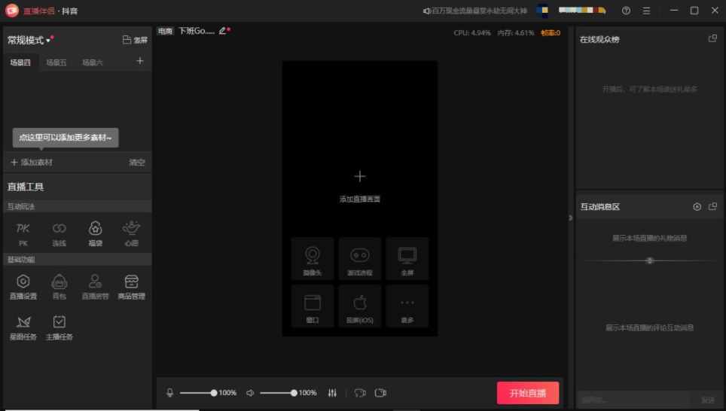Viewport: 726px width, 411px height.
Task: Open 直播设置 live settings
Action: [23, 286]
